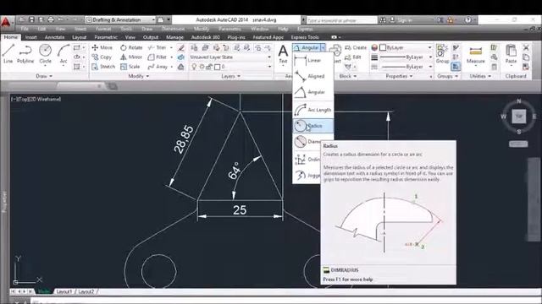Open the AutoCAD application menu logo

pos(6,23)
